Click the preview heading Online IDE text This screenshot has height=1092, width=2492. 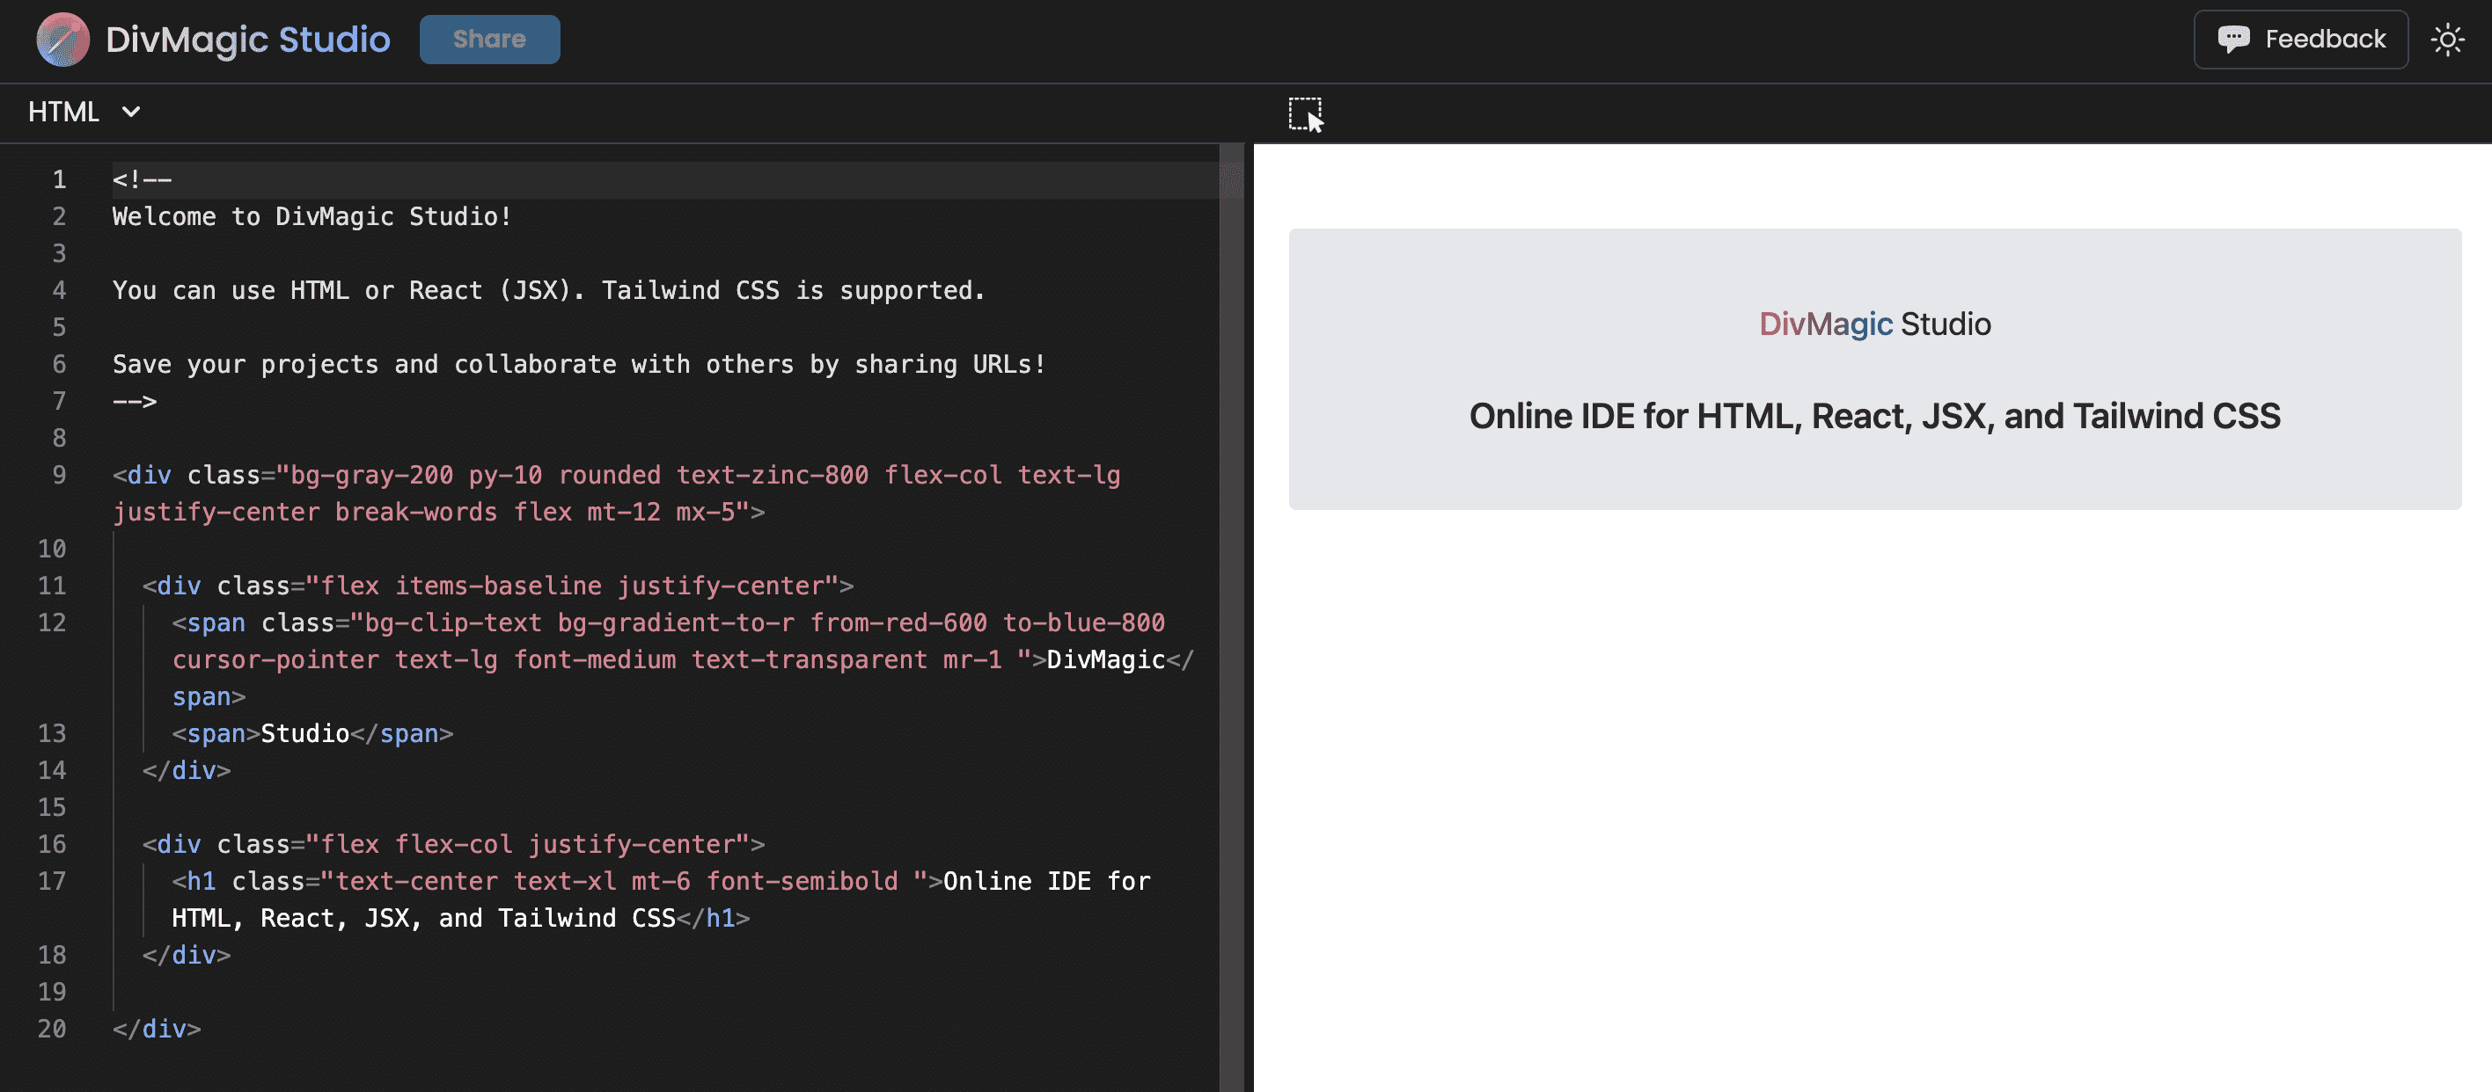(1873, 417)
